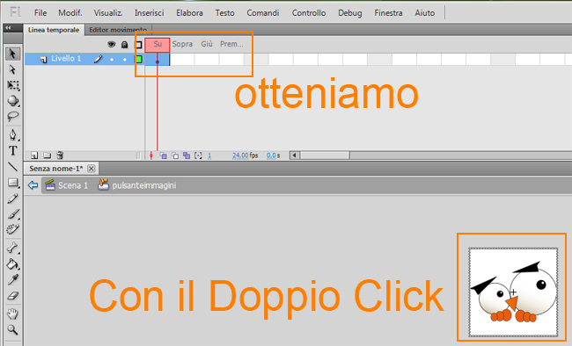Activate the Text tool
The image size is (572, 346).
coord(13,150)
